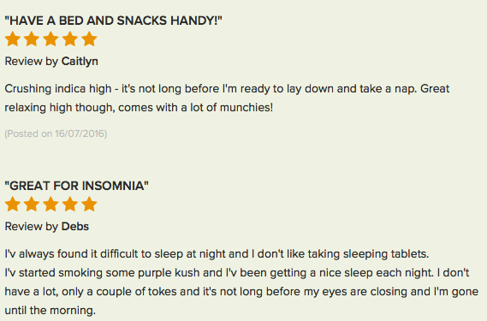
Task: Click the "comes with a lot of munchies" line
Action: pos(139,108)
